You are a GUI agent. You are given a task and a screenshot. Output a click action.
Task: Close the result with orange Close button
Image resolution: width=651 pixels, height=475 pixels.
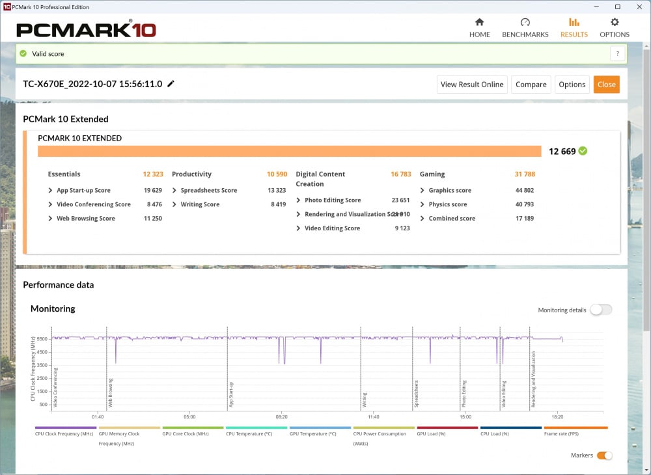click(x=606, y=85)
